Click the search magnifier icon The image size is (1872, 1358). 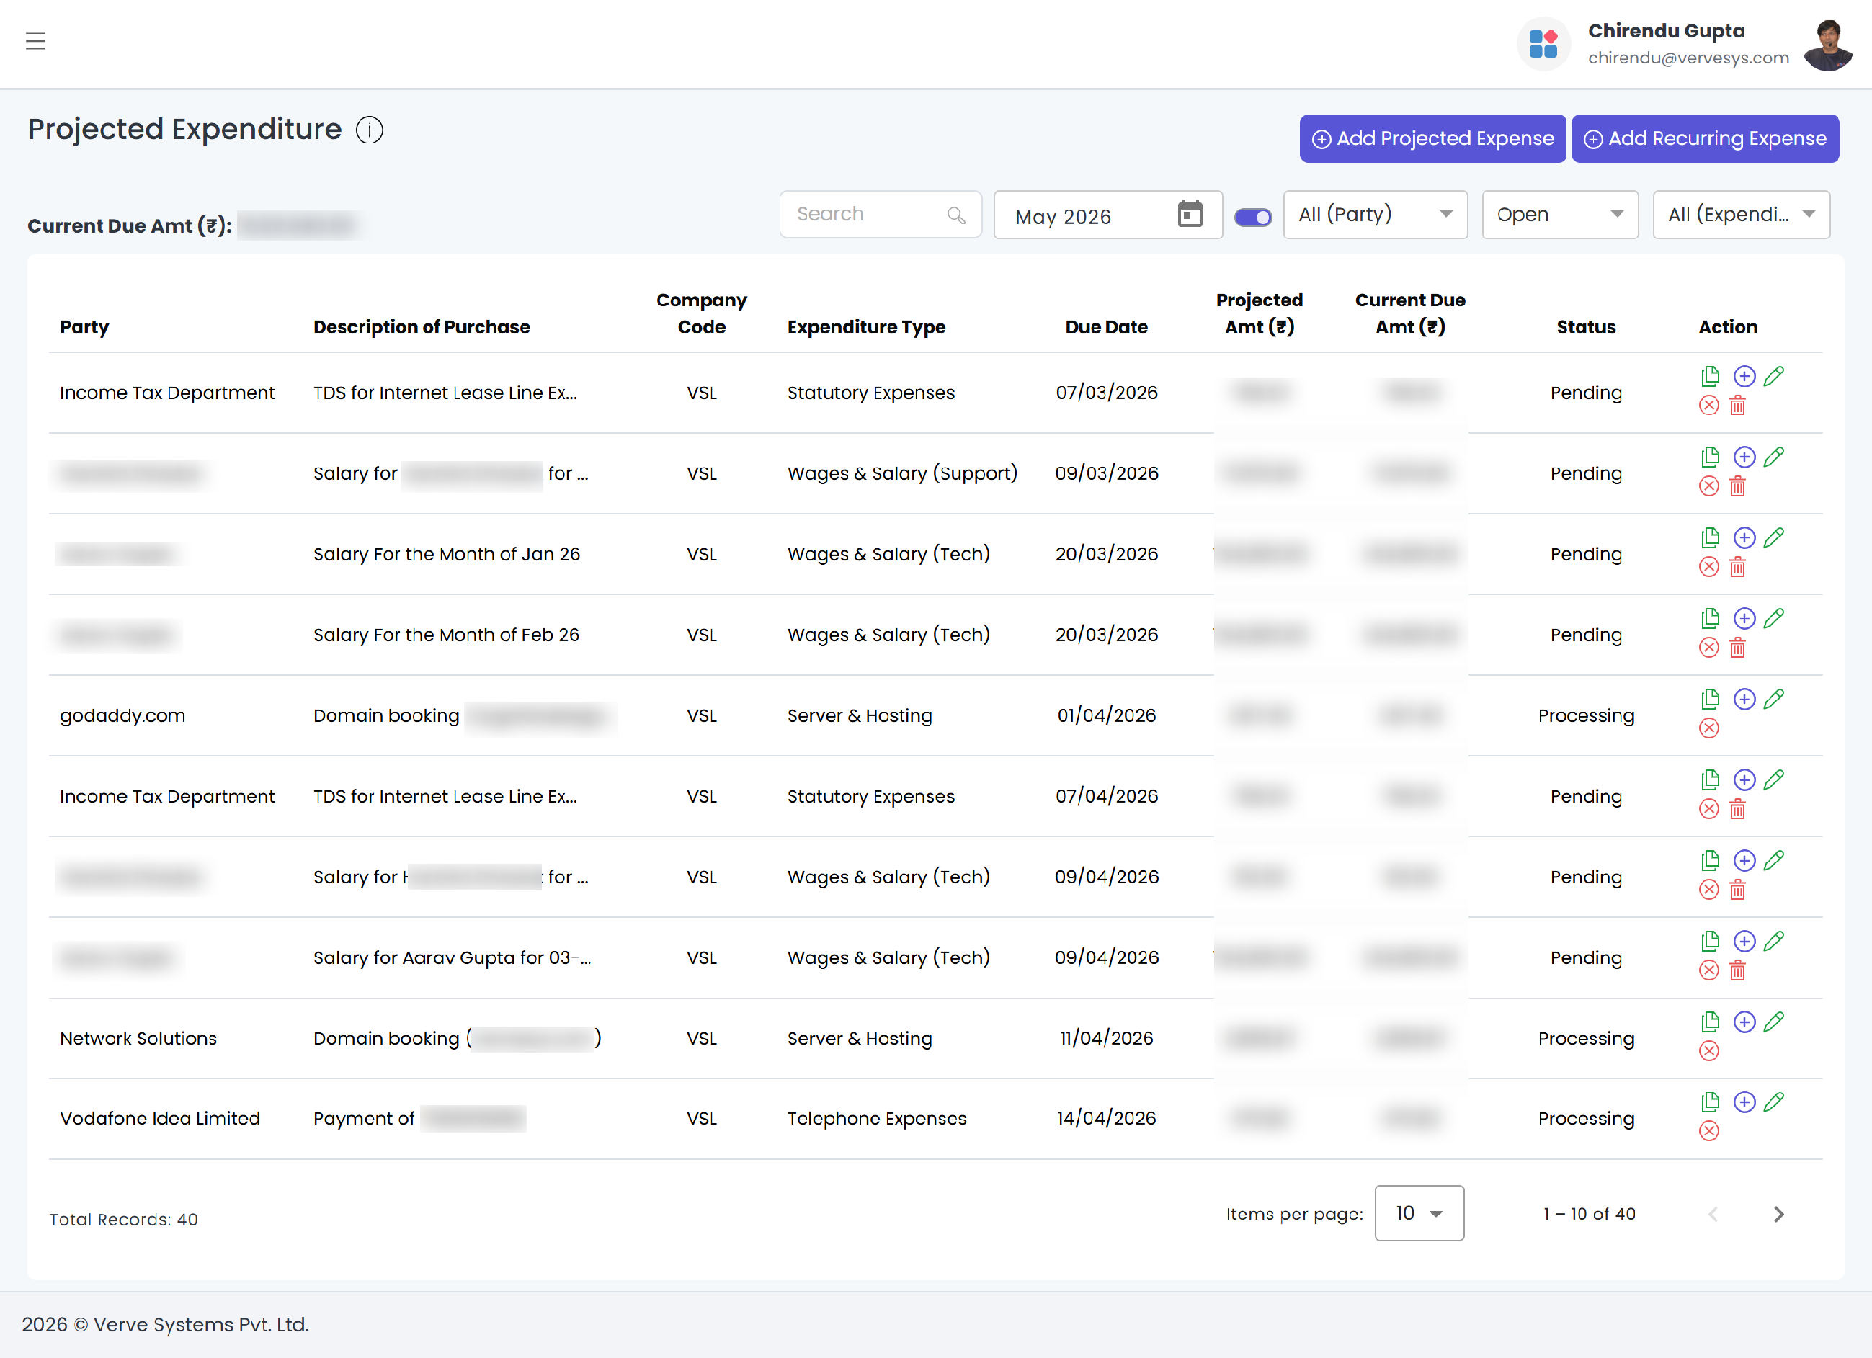(x=955, y=215)
